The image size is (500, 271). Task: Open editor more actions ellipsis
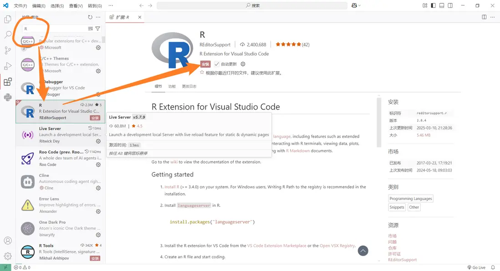click(492, 17)
